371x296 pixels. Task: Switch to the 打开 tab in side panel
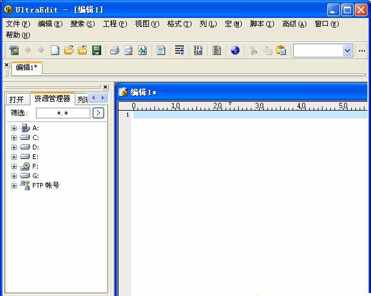pos(16,99)
